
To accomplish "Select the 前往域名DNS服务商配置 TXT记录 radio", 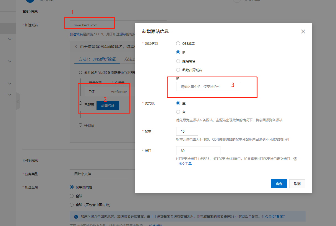I will [80, 72].
